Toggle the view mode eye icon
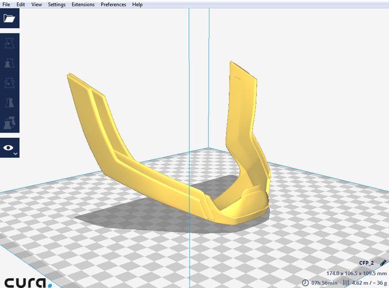The image size is (389, 288). tap(8, 147)
